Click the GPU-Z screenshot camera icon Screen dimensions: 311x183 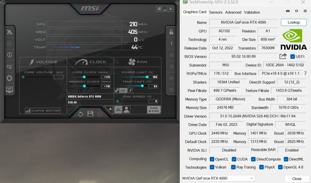288,11
